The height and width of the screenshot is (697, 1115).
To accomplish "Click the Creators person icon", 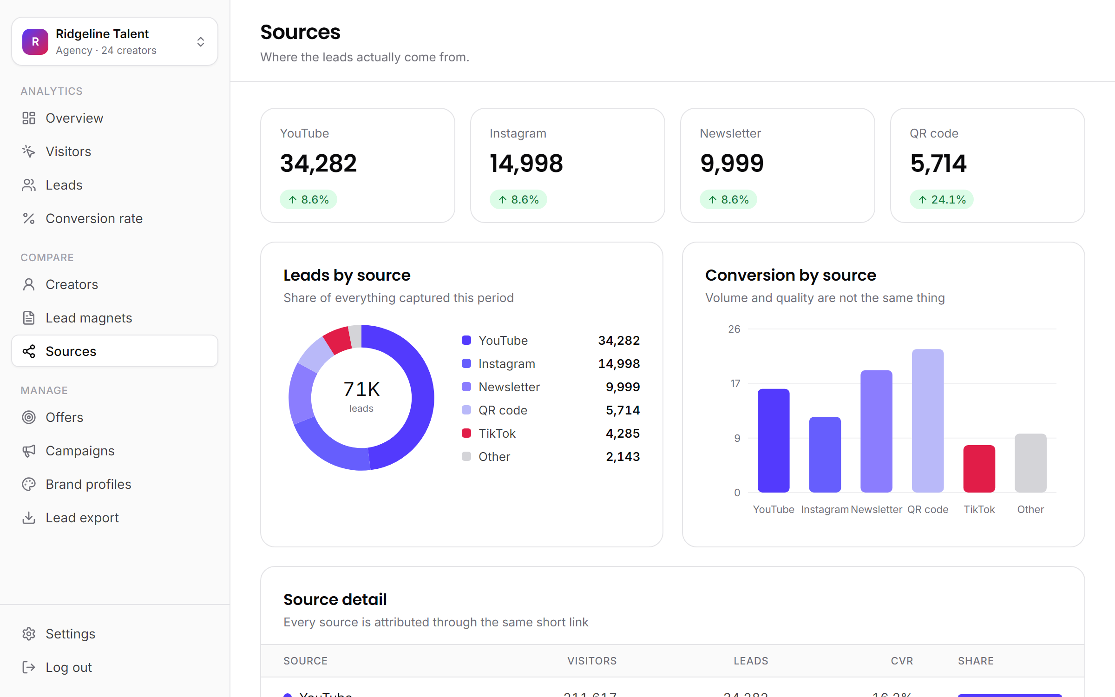I will pos(29,284).
